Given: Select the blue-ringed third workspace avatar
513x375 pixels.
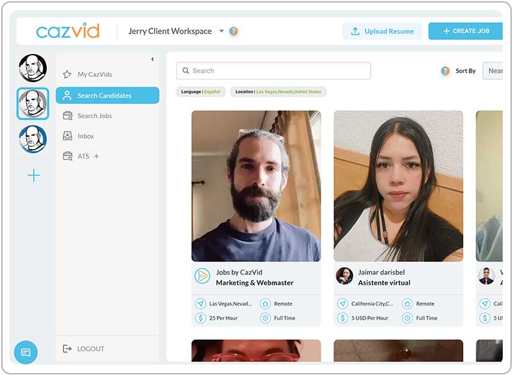Looking at the screenshot, I should click(33, 139).
